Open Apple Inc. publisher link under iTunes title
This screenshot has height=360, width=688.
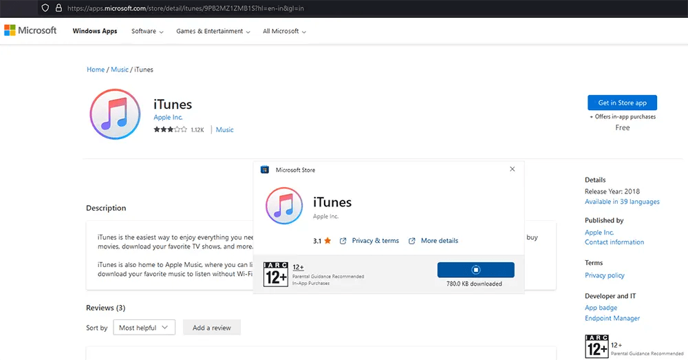[168, 117]
